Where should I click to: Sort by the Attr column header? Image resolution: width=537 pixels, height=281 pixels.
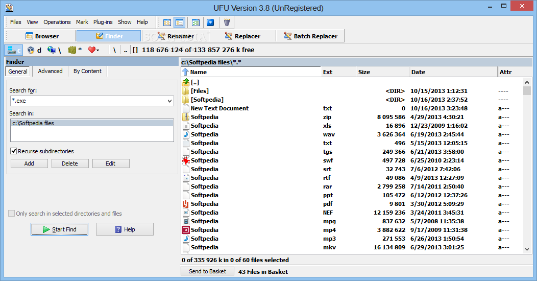515,72
